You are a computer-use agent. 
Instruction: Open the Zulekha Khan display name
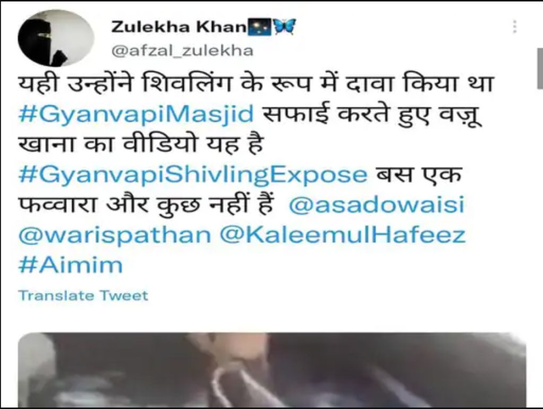click(x=179, y=26)
